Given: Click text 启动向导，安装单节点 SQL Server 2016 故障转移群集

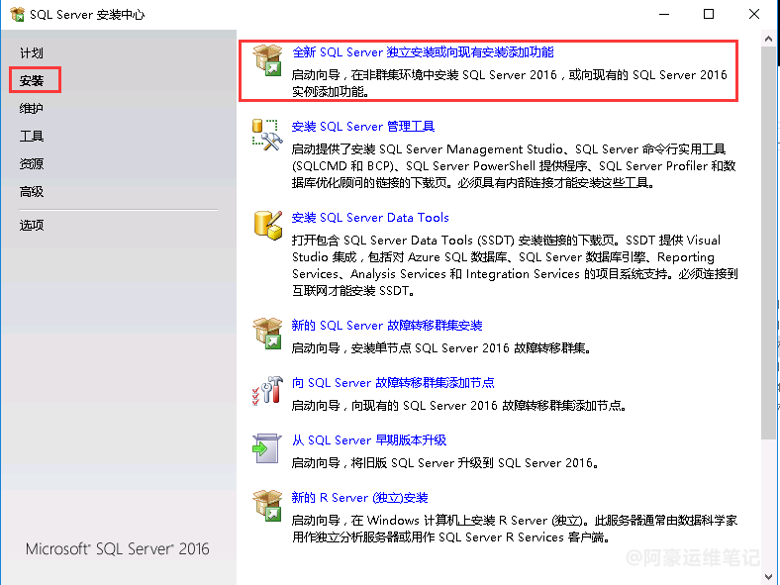Looking at the screenshot, I should tap(441, 347).
